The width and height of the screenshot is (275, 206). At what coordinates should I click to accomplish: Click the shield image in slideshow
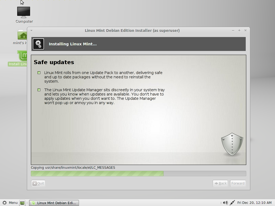point(232,144)
